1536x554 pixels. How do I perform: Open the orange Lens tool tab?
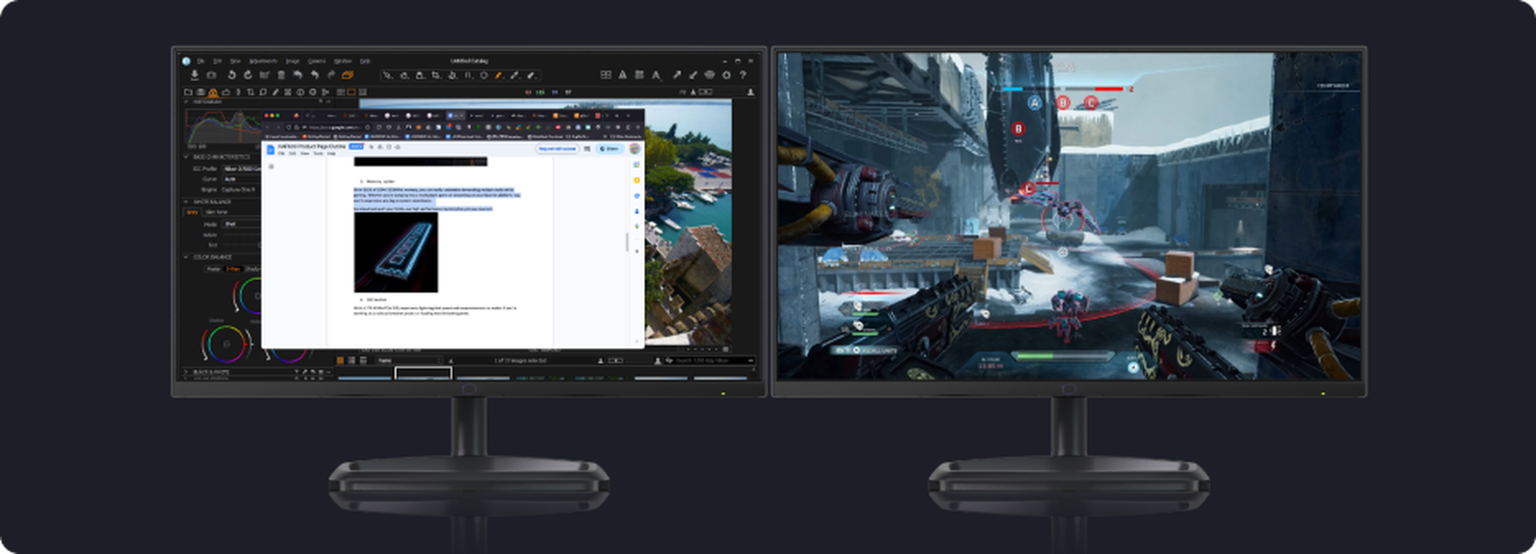pyautogui.click(x=213, y=92)
